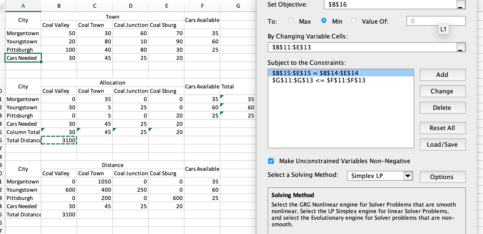Click Pittsburgh Coal Sburg allocation 20
Image resolution: width=483 pixels, height=234 pixels.
point(166,116)
